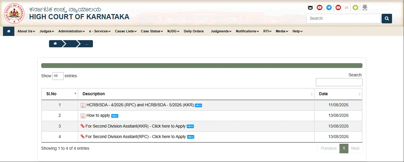404x162 pixels.
Task: Click NEW badge on How to apply row
Action: click(x=115, y=116)
